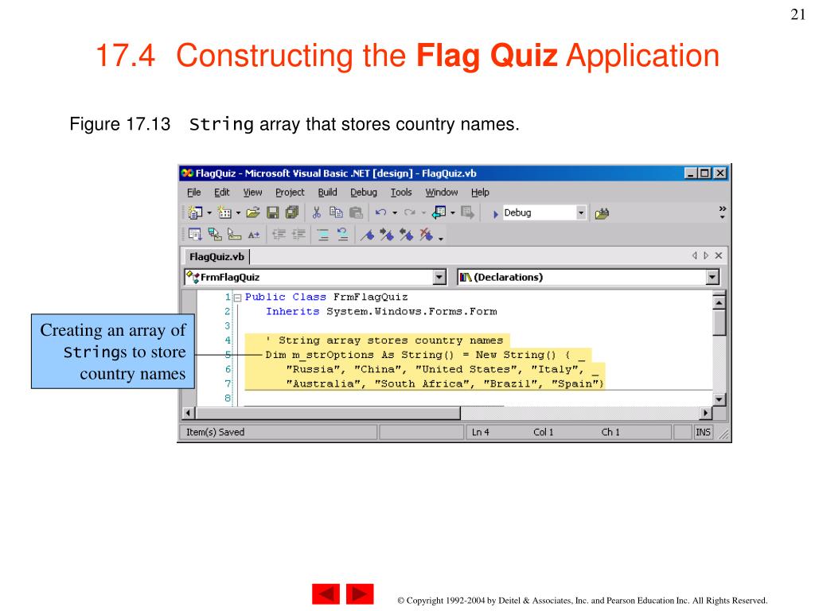The height and width of the screenshot is (611, 815).
Task: Open the Edit menu
Action: click(222, 193)
